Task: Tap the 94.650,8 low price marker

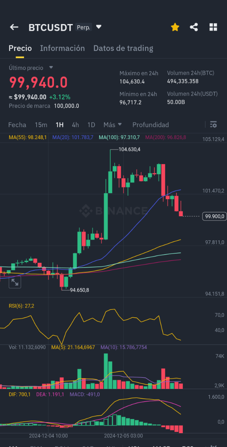Action: tap(80, 290)
